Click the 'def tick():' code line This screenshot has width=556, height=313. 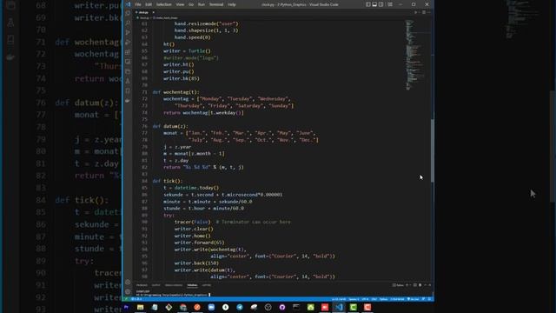[x=168, y=181]
